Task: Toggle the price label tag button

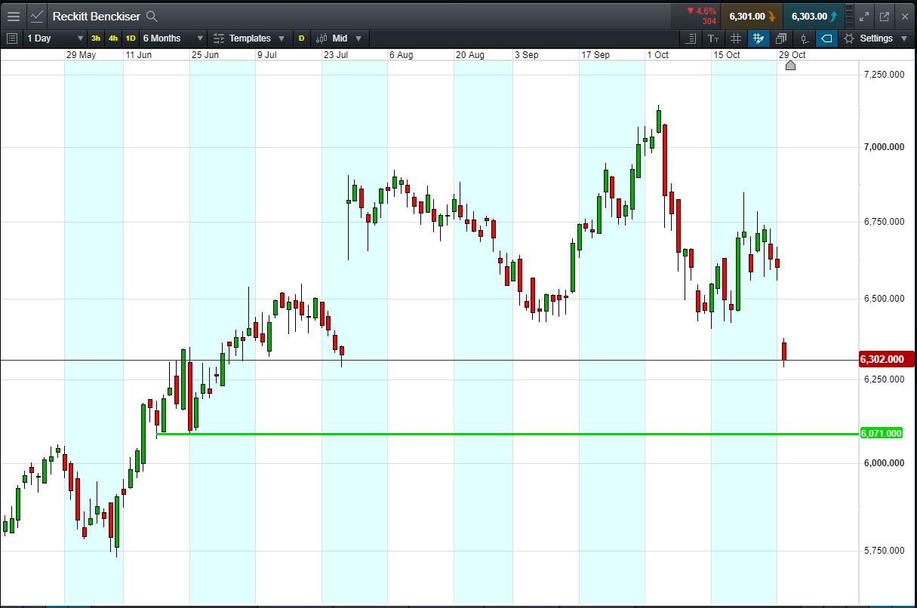Action: pos(827,38)
